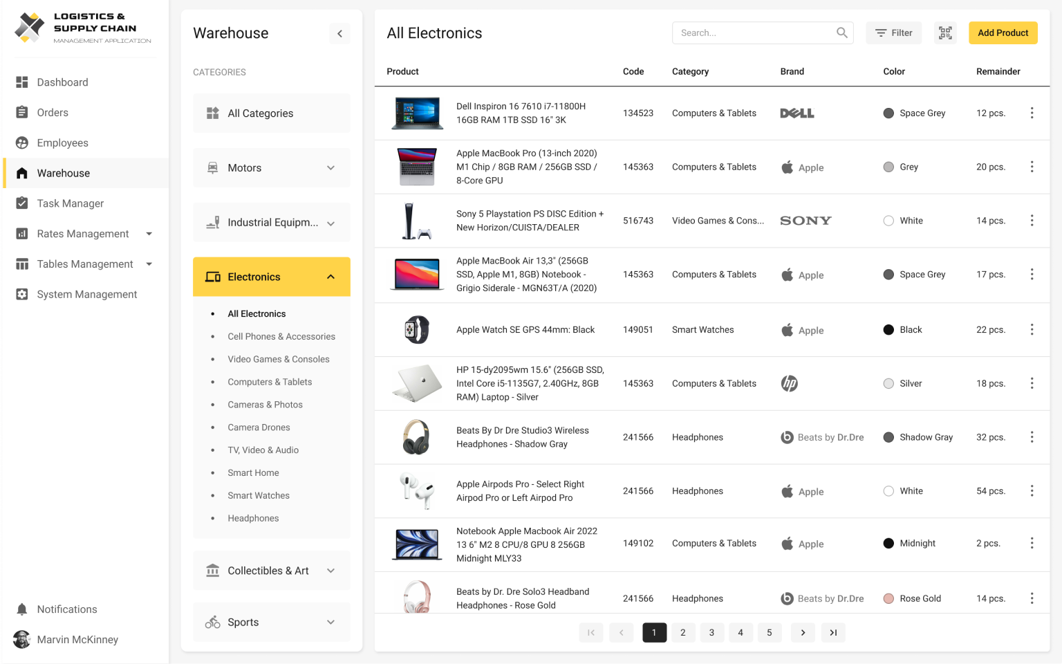Screen dimensions: 1062x664
Task: Open options menu for HP 15-dy2095wm row
Action: click(x=1032, y=383)
